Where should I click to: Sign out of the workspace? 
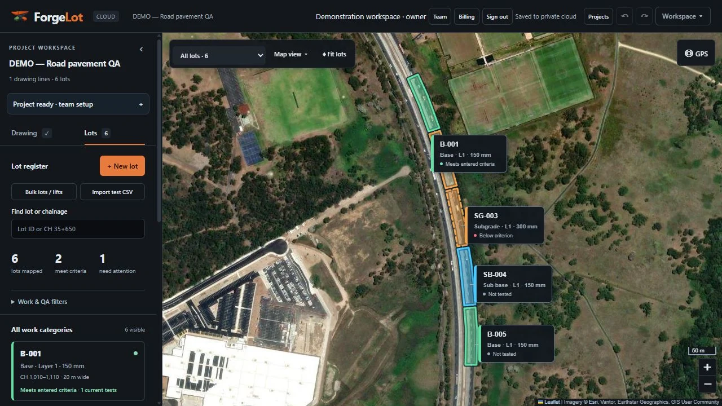click(x=497, y=16)
